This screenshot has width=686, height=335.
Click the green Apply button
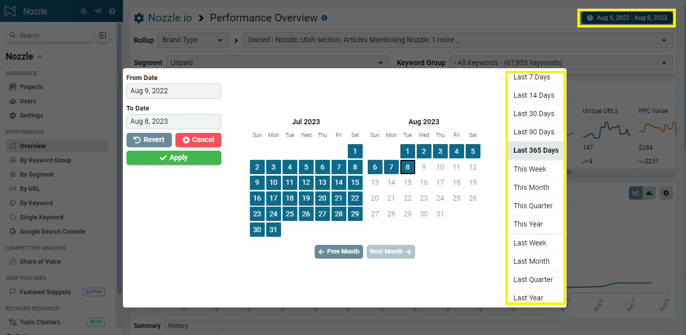[x=174, y=158]
